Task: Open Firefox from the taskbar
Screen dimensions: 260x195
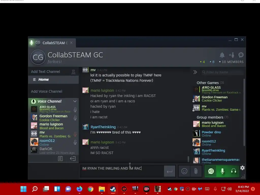Action: [79, 189]
